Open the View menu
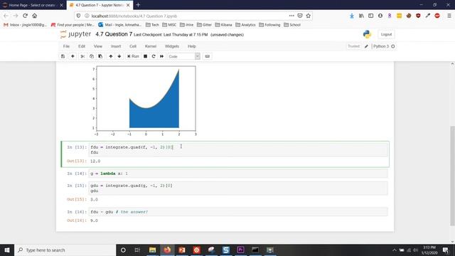 coord(98,46)
